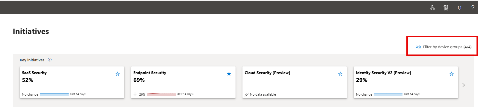This screenshot has width=478, height=112.
Task: Click the -26% change indicator
Action: 142,94
